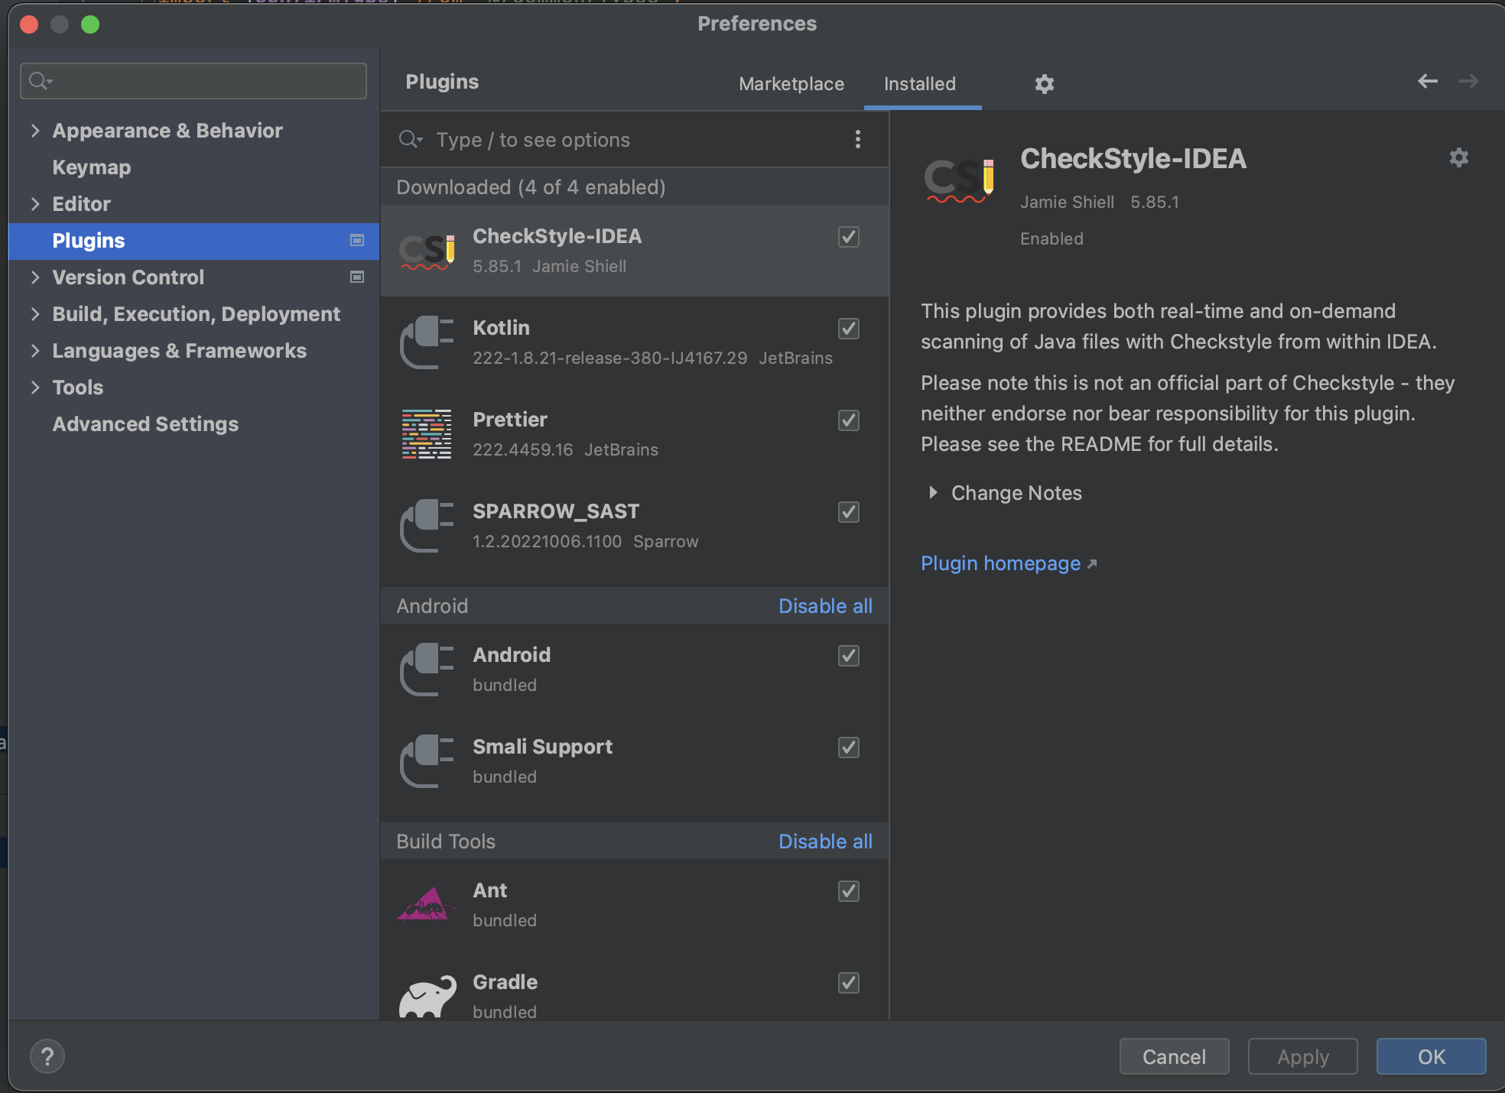1505x1093 pixels.
Task: Select the Smali Support plugin name
Action: 542,747
